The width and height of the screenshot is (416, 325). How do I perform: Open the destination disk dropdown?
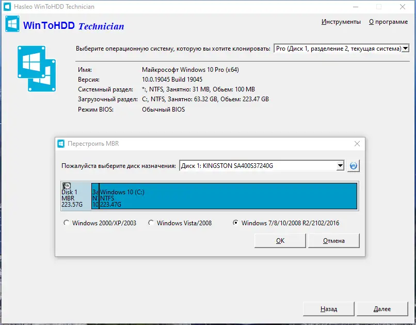(x=340, y=166)
